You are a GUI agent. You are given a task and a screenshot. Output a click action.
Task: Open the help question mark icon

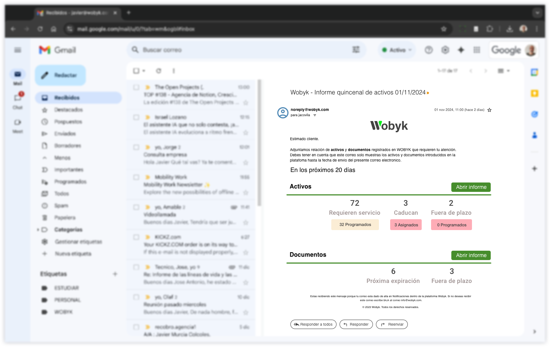(428, 50)
